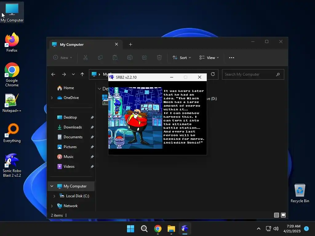315x236 pixels.
Task: Open See more options menu
Action: point(232,57)
